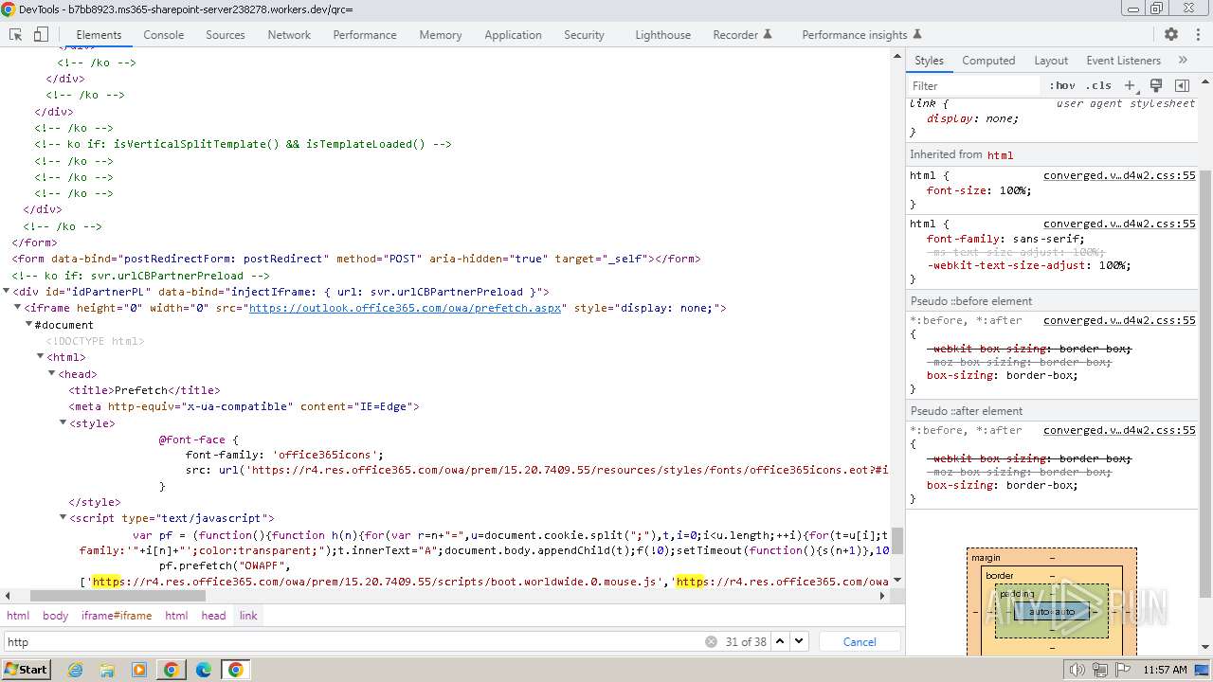Toggle the computed styles sidebar icon
This screenshot has width=1213, height=682.
click(1182, 85)
